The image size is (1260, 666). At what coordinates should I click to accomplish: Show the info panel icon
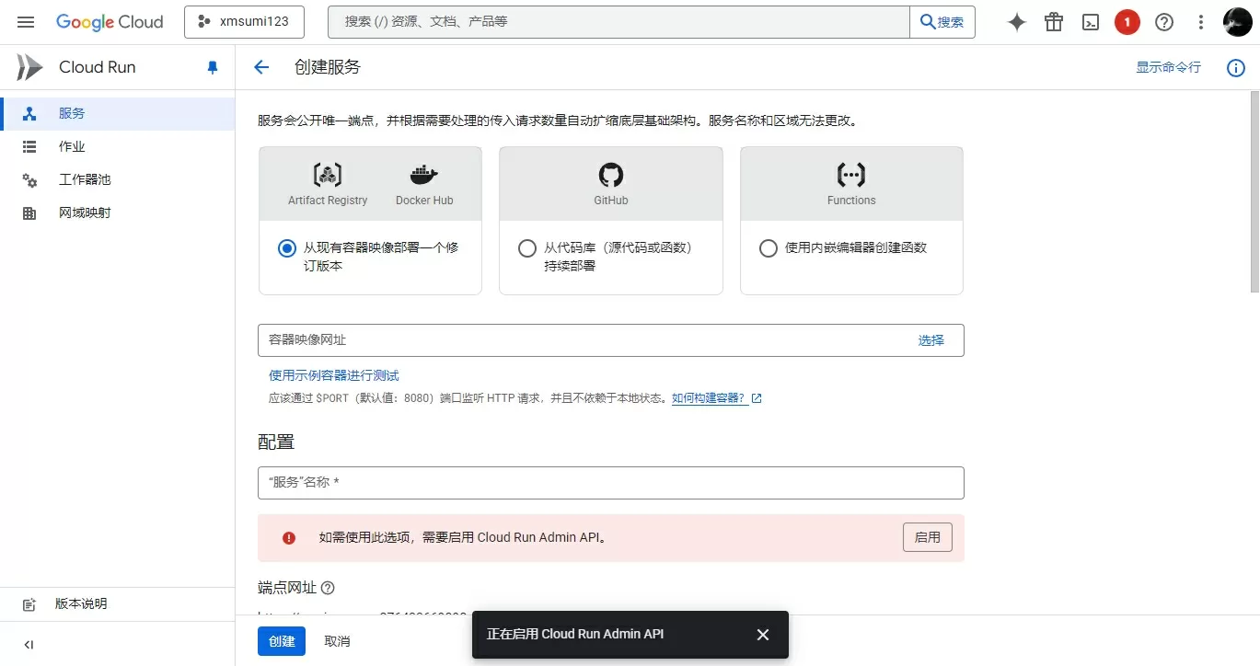point(1236,67)
